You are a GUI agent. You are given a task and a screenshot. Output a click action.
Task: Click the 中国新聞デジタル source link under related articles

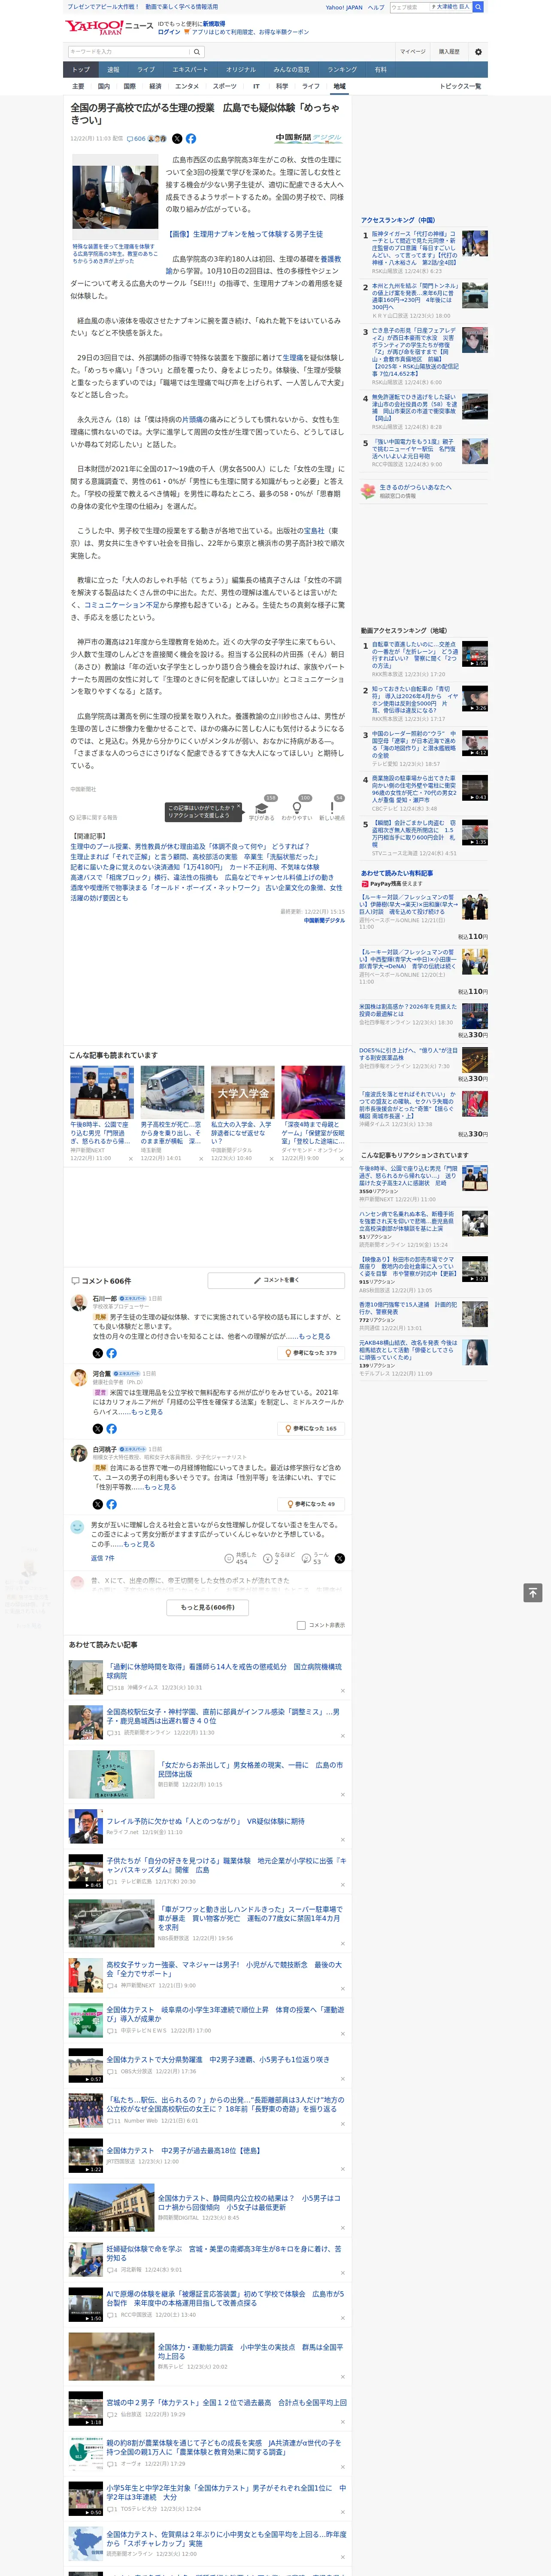(324, 920)
